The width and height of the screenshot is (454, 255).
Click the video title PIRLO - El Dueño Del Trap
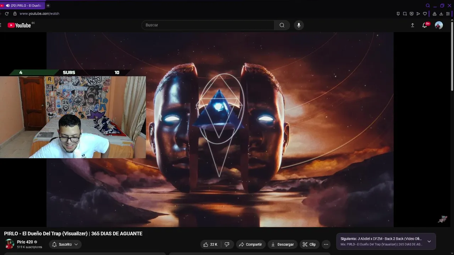[73, 234]
